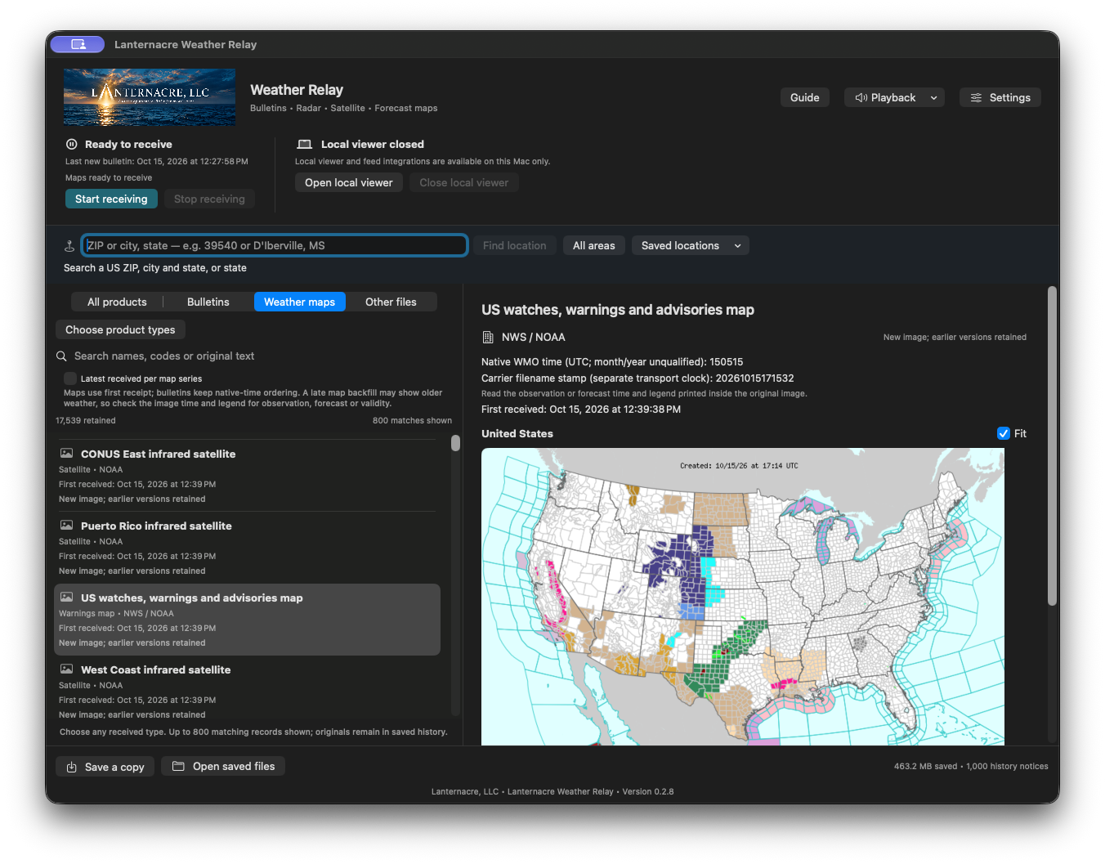
Task: Open the Saved locations dropdown
Action: point(691,245)
